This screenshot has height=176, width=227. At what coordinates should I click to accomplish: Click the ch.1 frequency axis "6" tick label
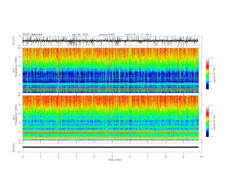coord(20,66)
